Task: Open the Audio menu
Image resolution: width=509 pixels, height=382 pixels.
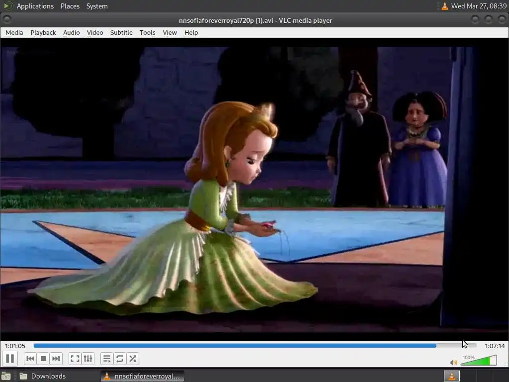Action: point(72,32)
